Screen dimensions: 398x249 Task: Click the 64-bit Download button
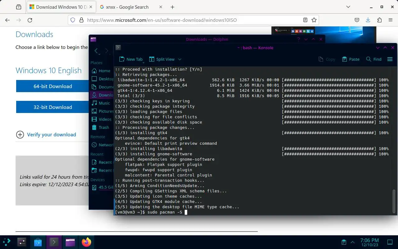[53, 86]
